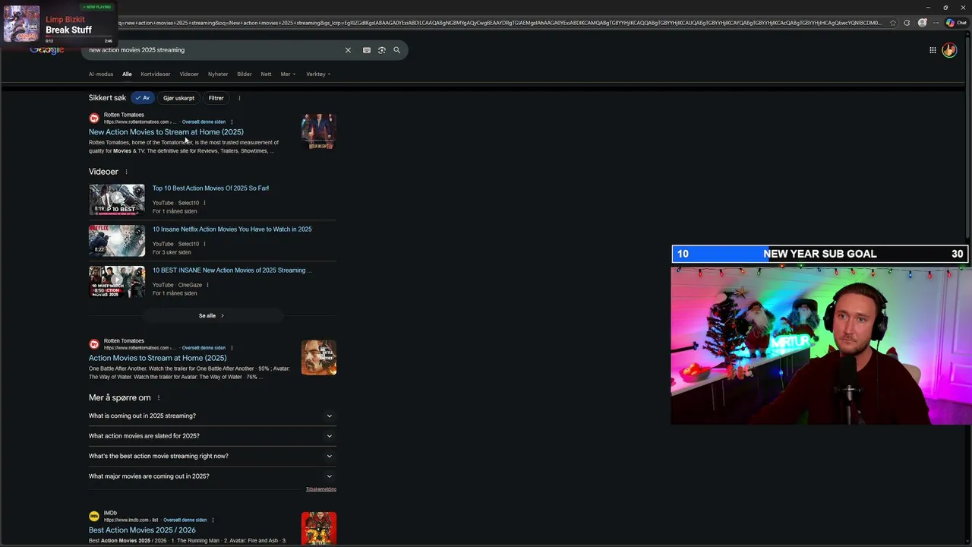Open first Rotten Tomatoes result poster thumbnail
Screen dimensions: 972x547
click(x=319, y=131)
